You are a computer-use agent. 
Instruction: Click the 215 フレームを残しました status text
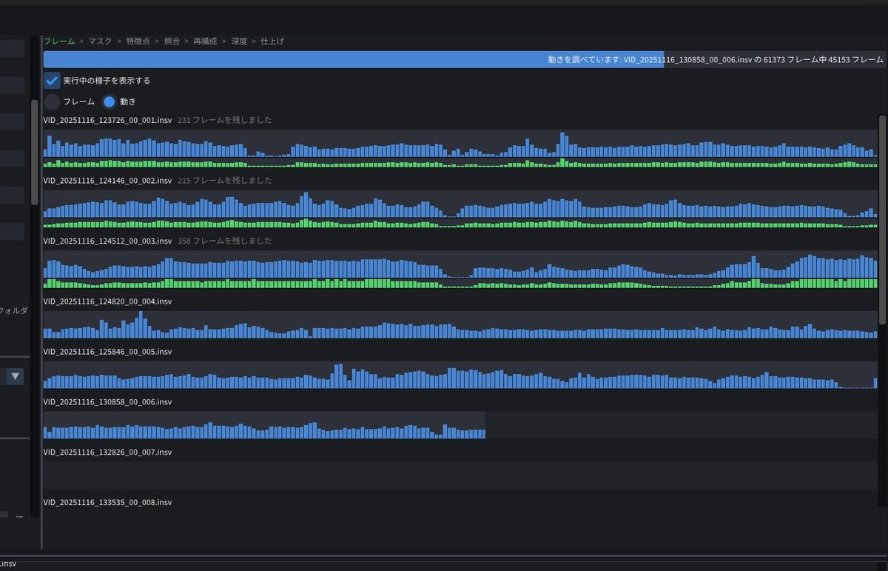point(225,181)
